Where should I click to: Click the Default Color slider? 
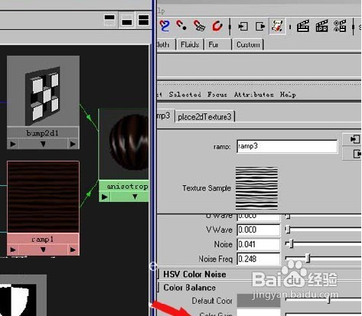323,301
